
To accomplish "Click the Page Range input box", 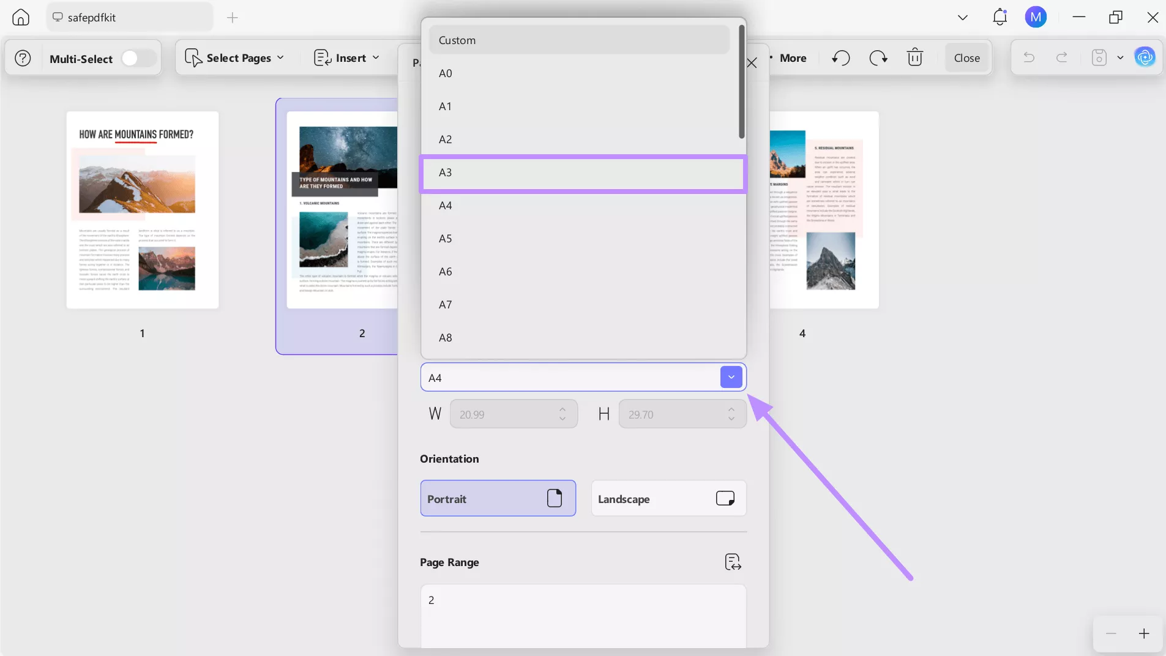I will click(583, 615).
